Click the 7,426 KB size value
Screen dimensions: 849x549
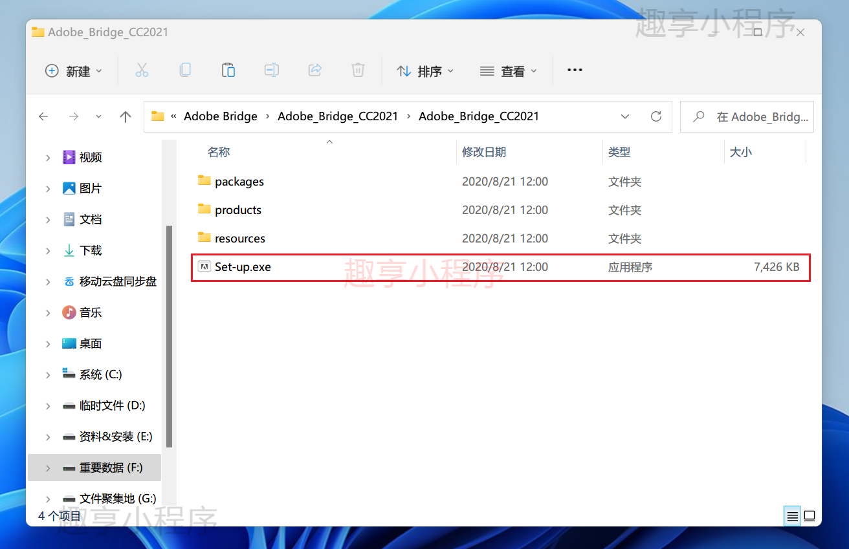[x=777, y=266]
